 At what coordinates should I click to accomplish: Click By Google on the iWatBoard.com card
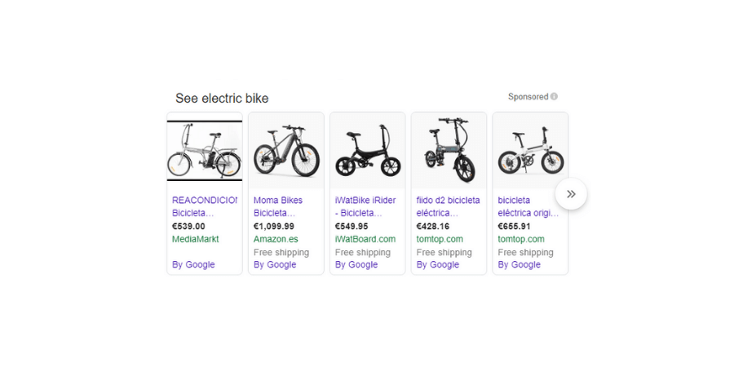[356, 264]
